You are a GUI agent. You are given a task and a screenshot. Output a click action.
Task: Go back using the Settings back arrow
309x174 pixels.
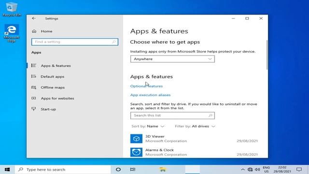point(34,18)
